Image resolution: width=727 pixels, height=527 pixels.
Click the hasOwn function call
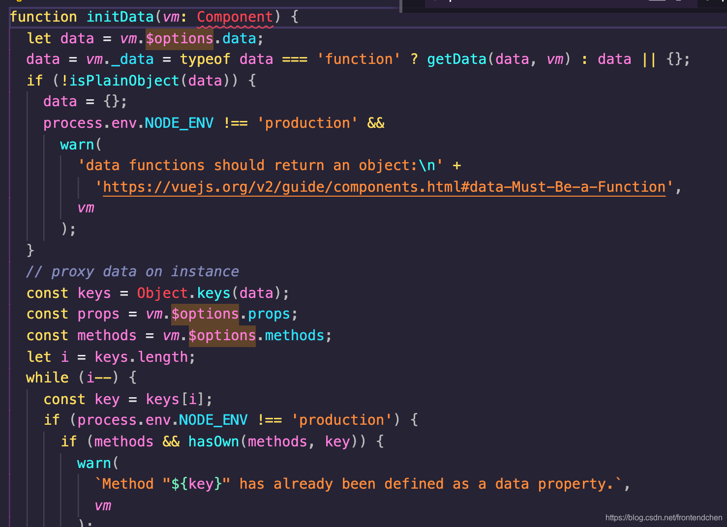(213, 441)
